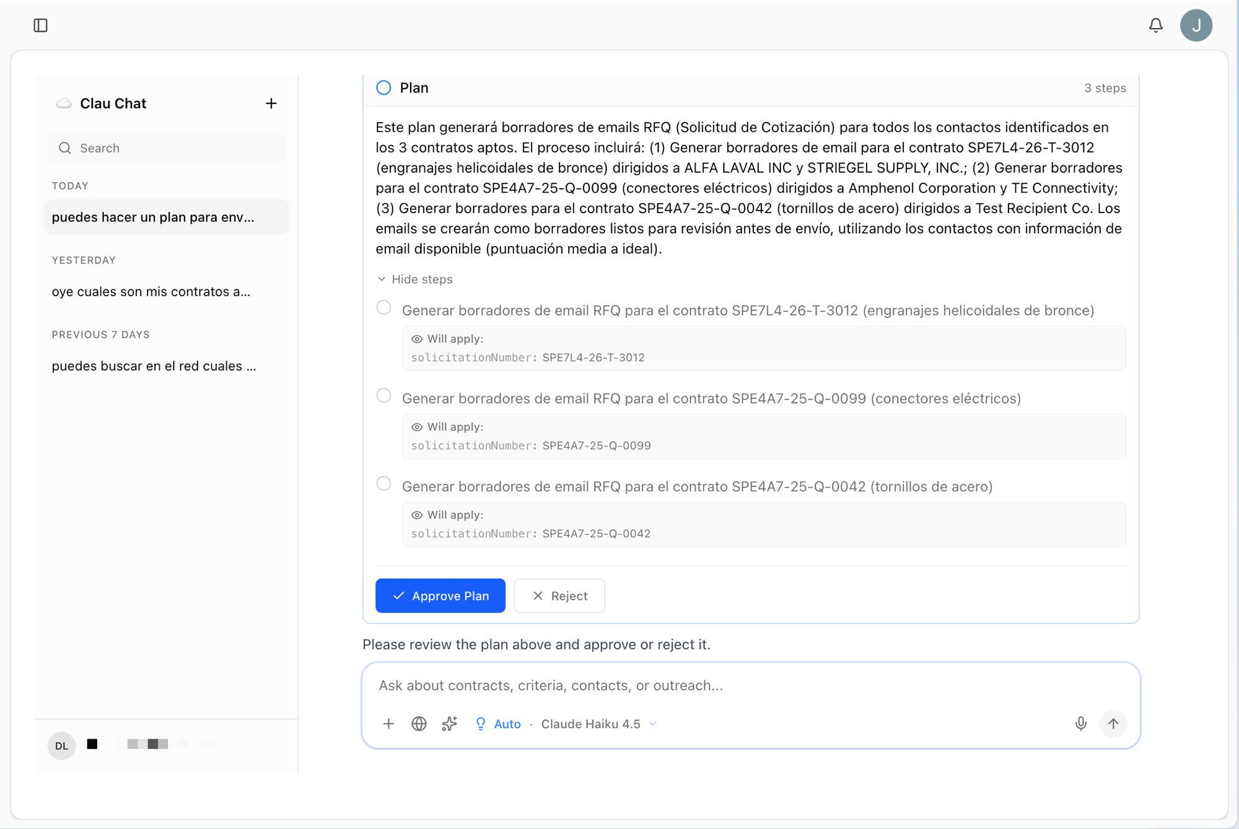Click the attach plus icon in composer
This screenshot has width=1239, height=829.
pos(388,724)
